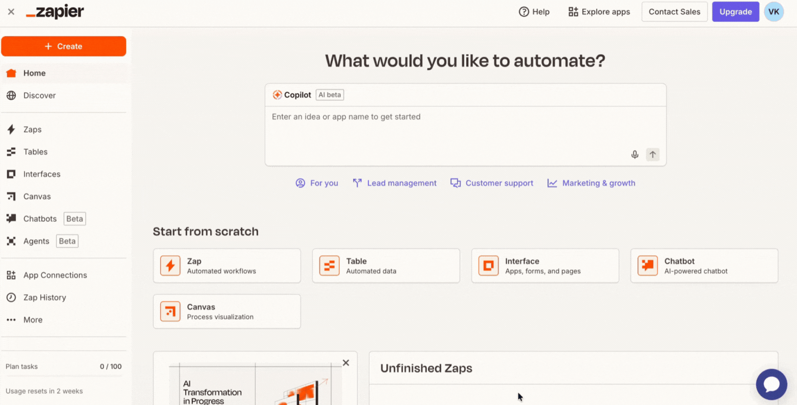Open Zaps via the lightning bolt icon

click(11, 130)
